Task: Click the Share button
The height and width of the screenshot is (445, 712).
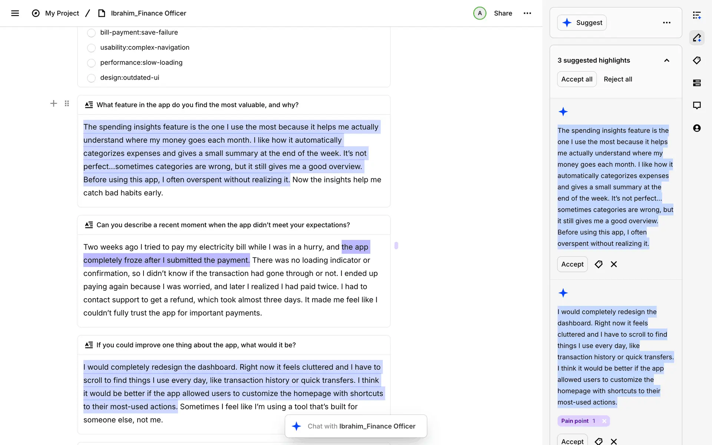Action: point(502,13)
